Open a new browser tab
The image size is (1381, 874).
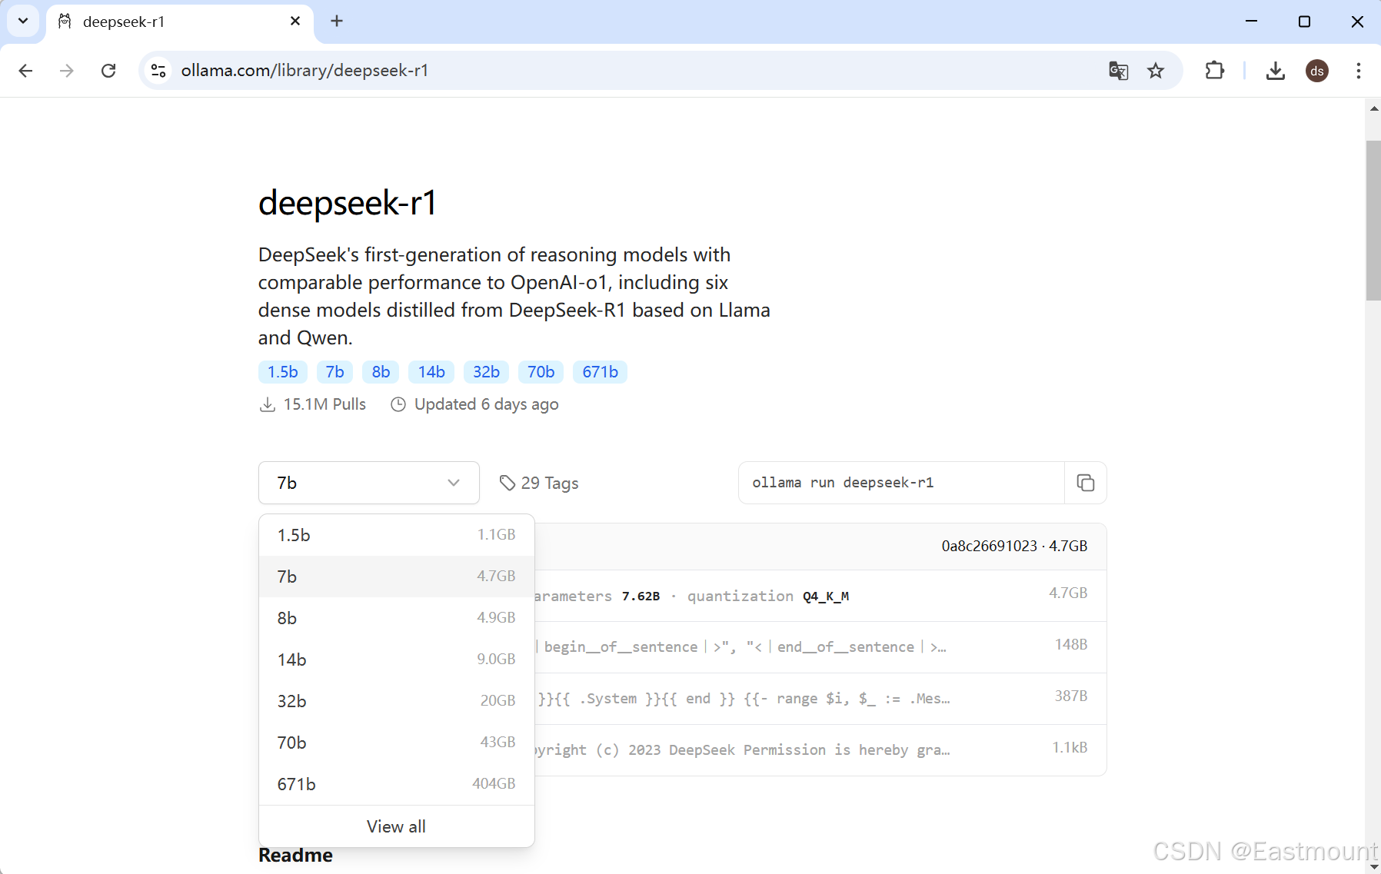tap(337, 22)
